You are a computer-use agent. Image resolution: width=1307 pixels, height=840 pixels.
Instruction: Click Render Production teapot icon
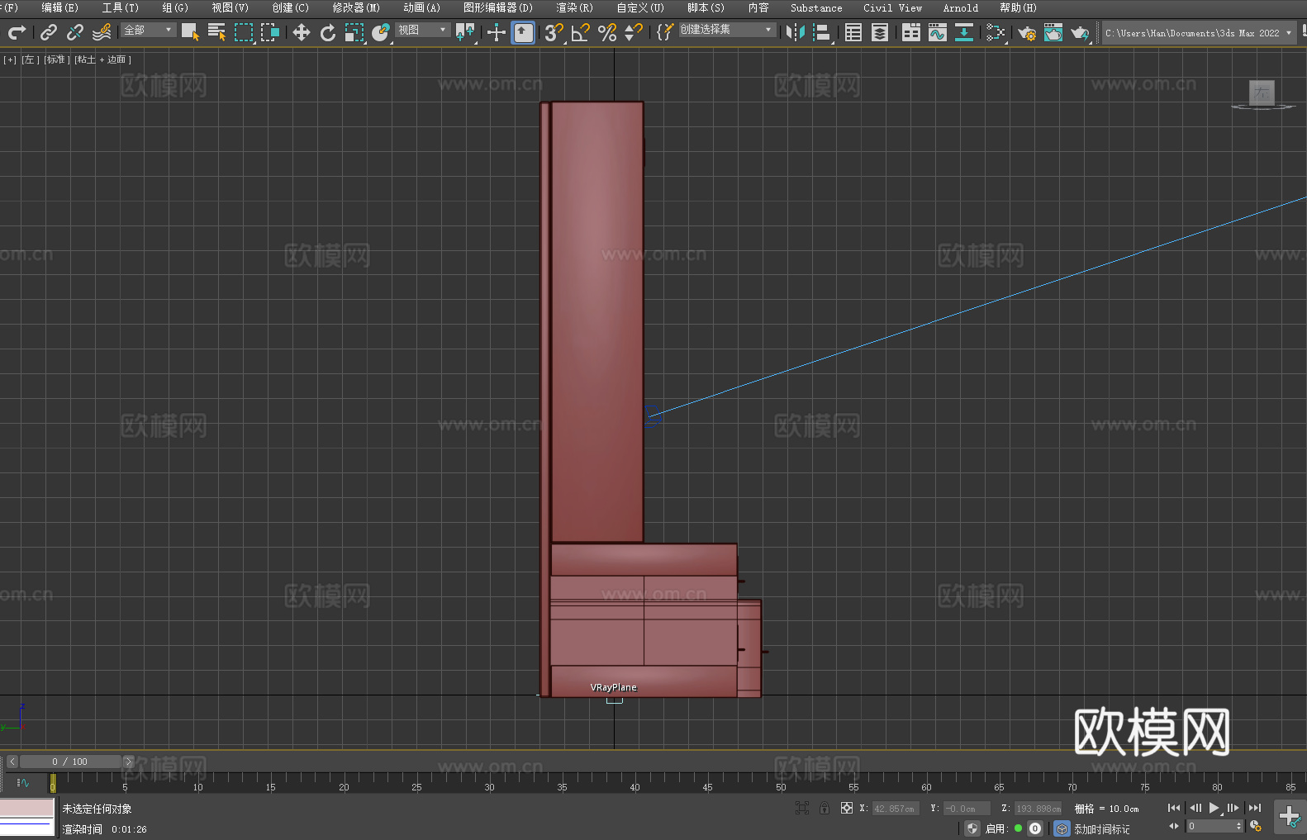[1080, 32]
